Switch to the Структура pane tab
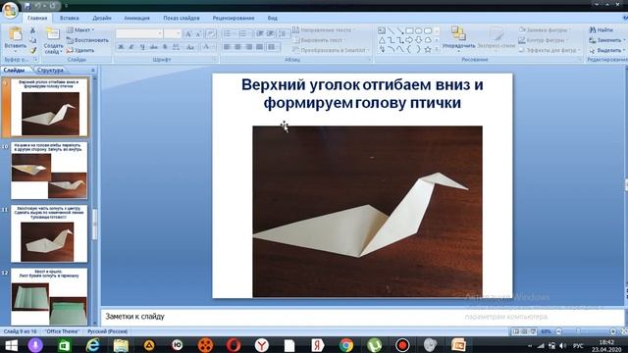This screenshot has height=353, width=628. (x=50, y=70)
